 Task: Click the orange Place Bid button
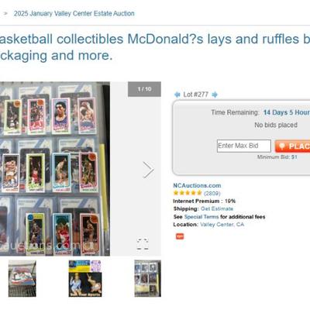click(x=292, y=146)
